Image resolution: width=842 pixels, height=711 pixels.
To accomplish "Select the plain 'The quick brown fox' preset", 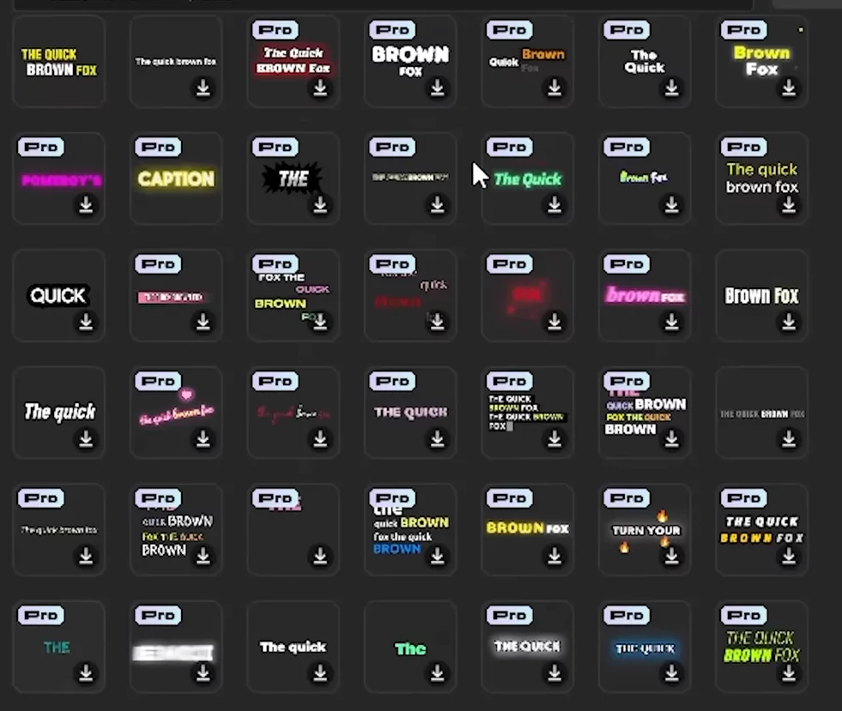I will pyautogui.click(x=175, y=60).
